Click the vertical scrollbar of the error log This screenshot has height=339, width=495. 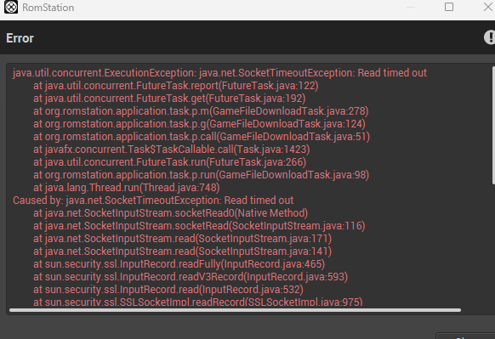point(493,125)
